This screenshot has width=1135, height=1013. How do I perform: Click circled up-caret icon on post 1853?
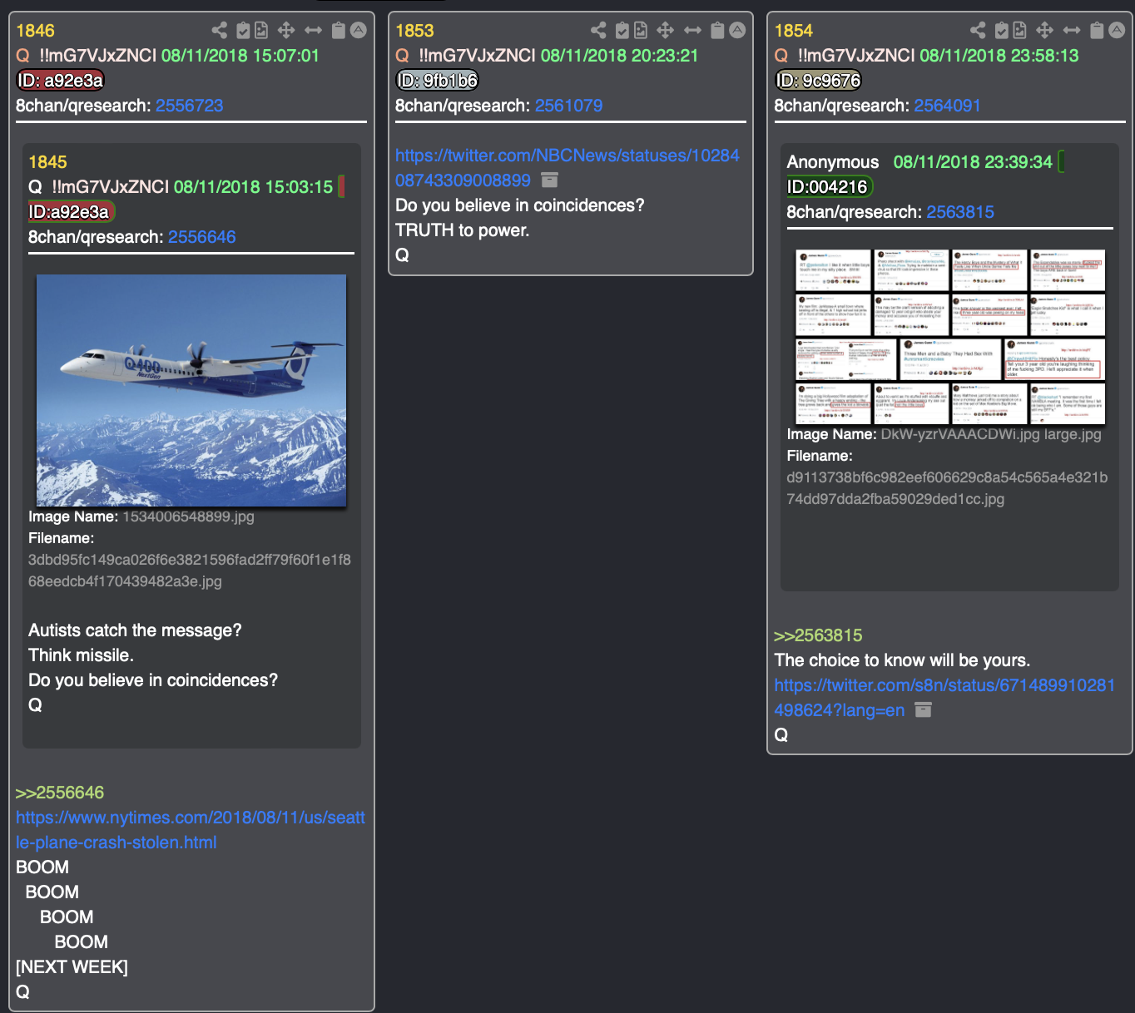[x=738, y=31]
